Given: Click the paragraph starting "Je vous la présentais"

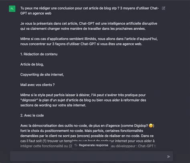Looking at the screenshot, I should click(x=89, y=26).
